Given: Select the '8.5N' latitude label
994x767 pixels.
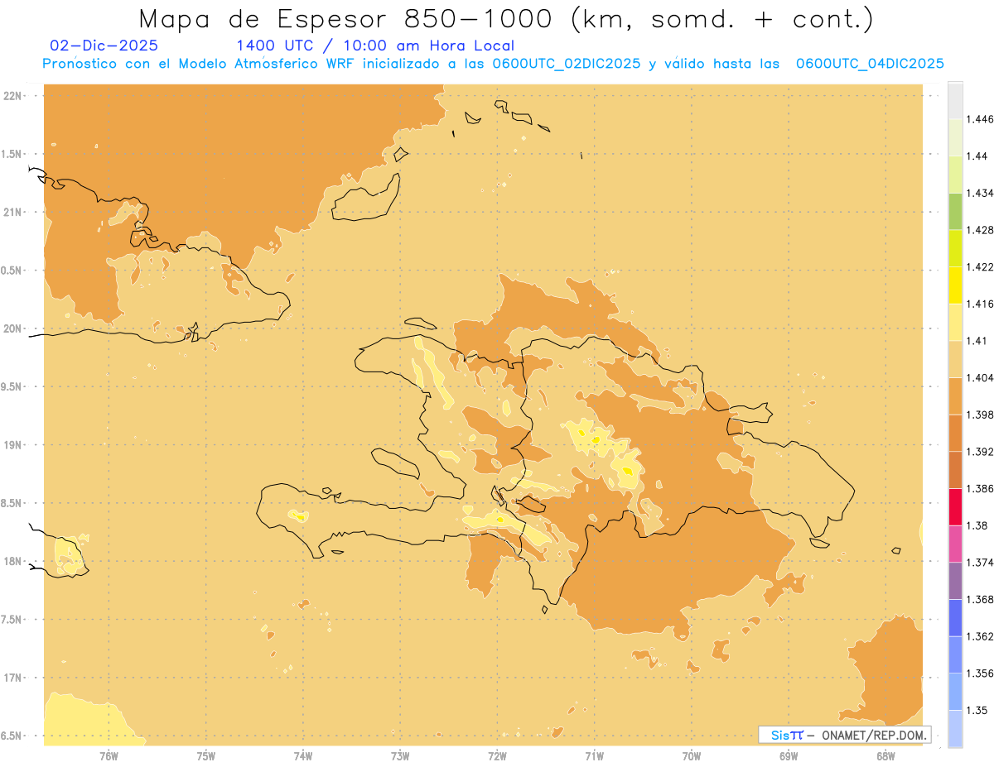Looking at the screenshot, I should 12,503.
